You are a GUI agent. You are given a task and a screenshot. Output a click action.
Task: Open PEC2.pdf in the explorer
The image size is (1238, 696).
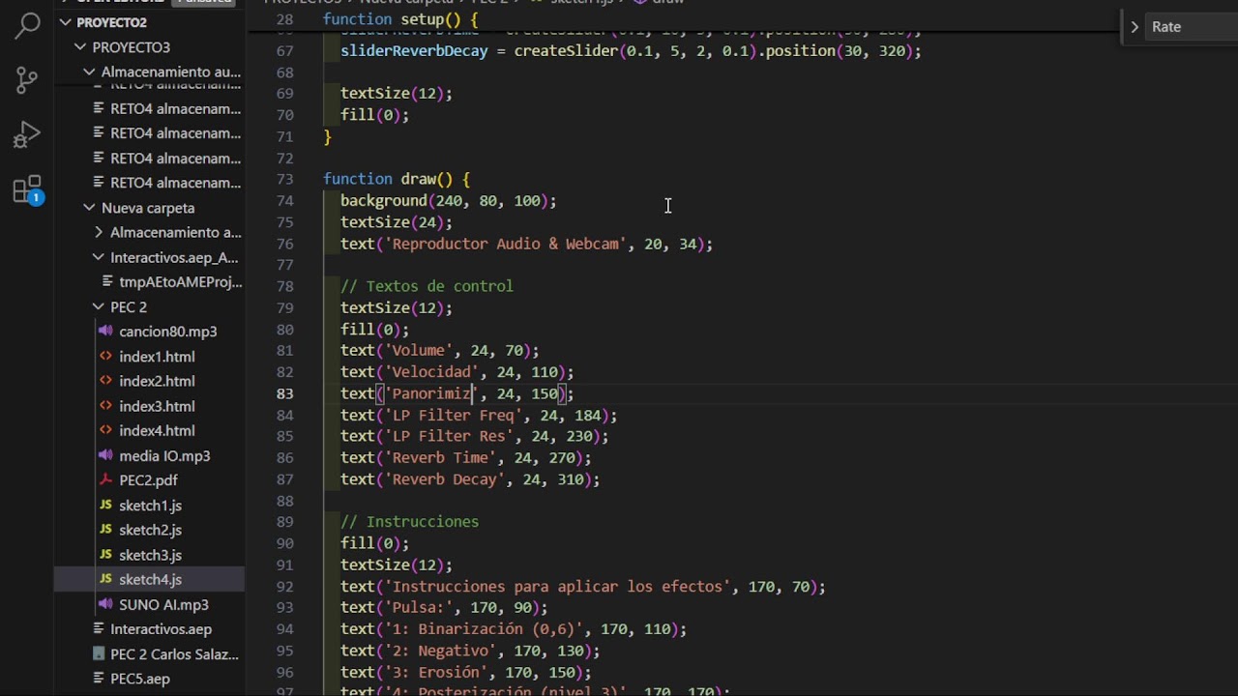148,480
